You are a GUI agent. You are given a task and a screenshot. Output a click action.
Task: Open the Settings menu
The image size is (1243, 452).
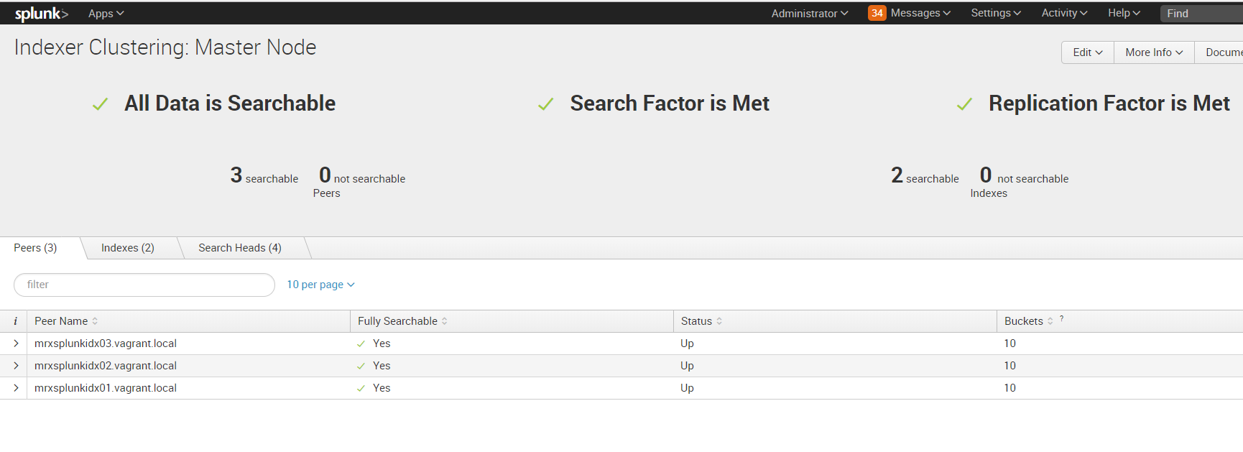tap(995, 13)
